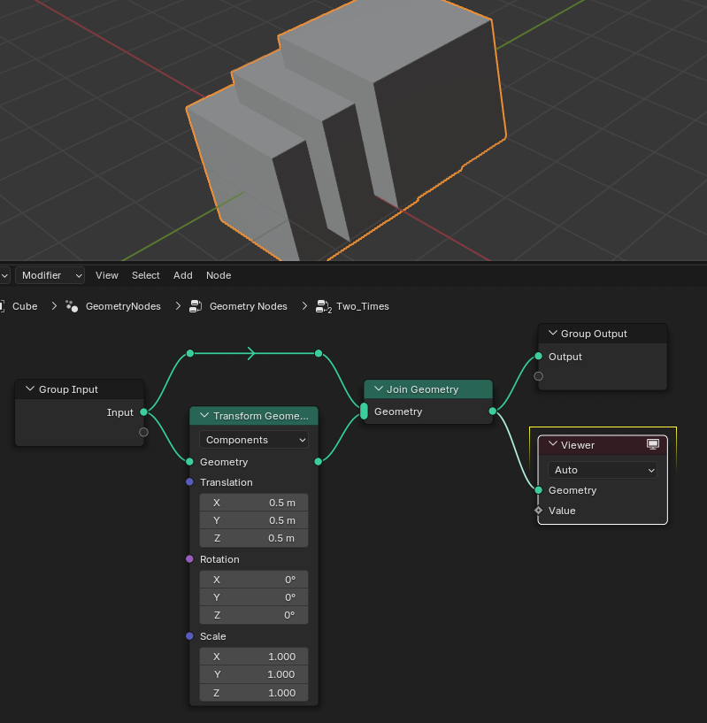Open the Select menu in node editor
Image resolution: width=707 pixels, height=723 pixels.
click(x=146, y=275)
